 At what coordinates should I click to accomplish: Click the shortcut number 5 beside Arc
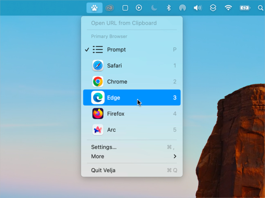click(x=175, y=130)
